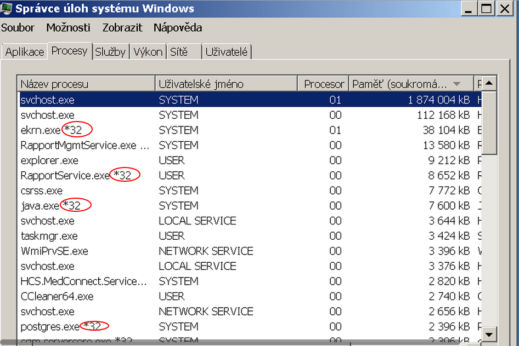Screen dimensions: 519x346
Task: Click the Paměť column sort arrow
Action: 457,84
